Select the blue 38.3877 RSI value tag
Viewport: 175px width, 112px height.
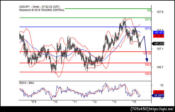coord(158,95)
